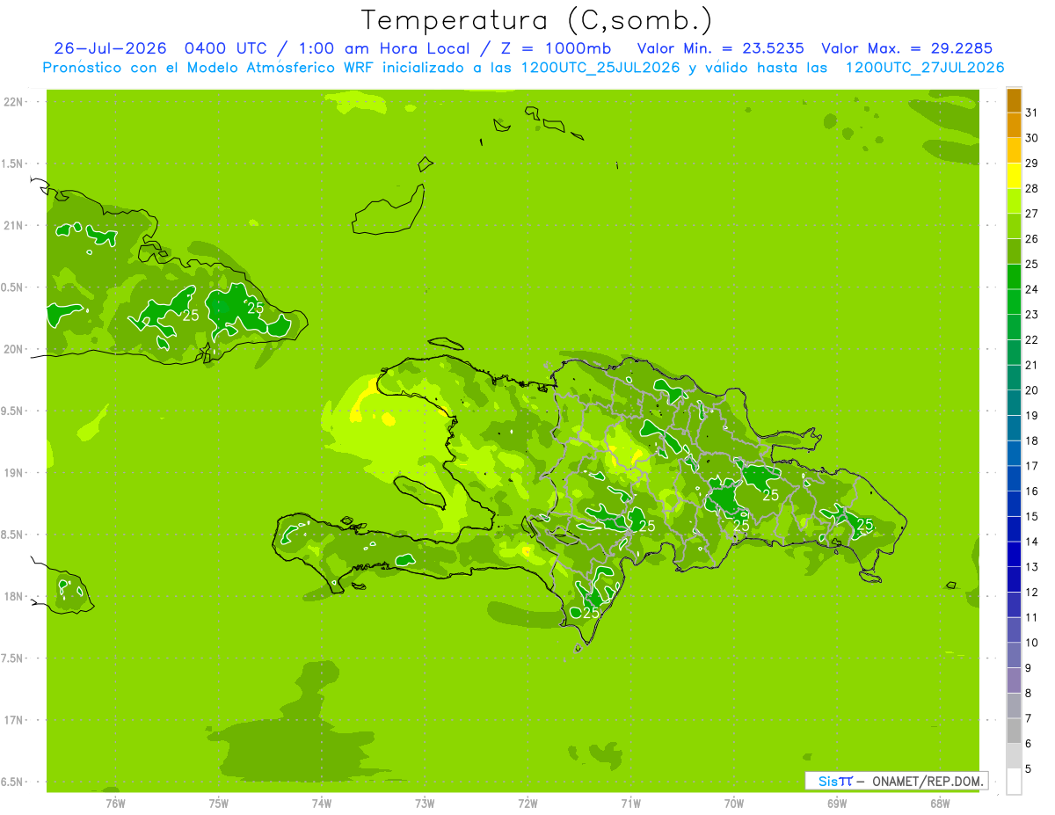The image size is (1055, 815).
Task: Select the orange legend swatch between 30 and 31
Action: pos(1014,126)
